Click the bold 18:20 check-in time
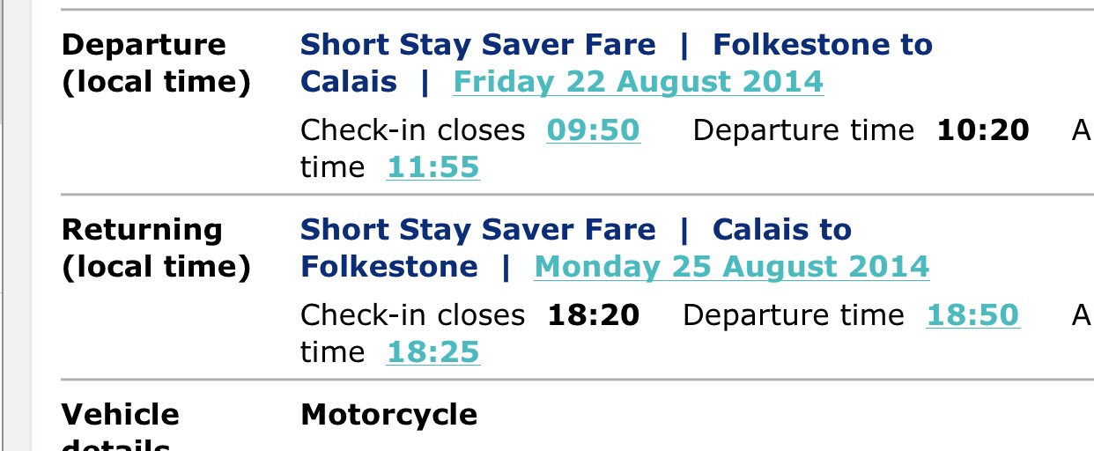 coord(593,315)
